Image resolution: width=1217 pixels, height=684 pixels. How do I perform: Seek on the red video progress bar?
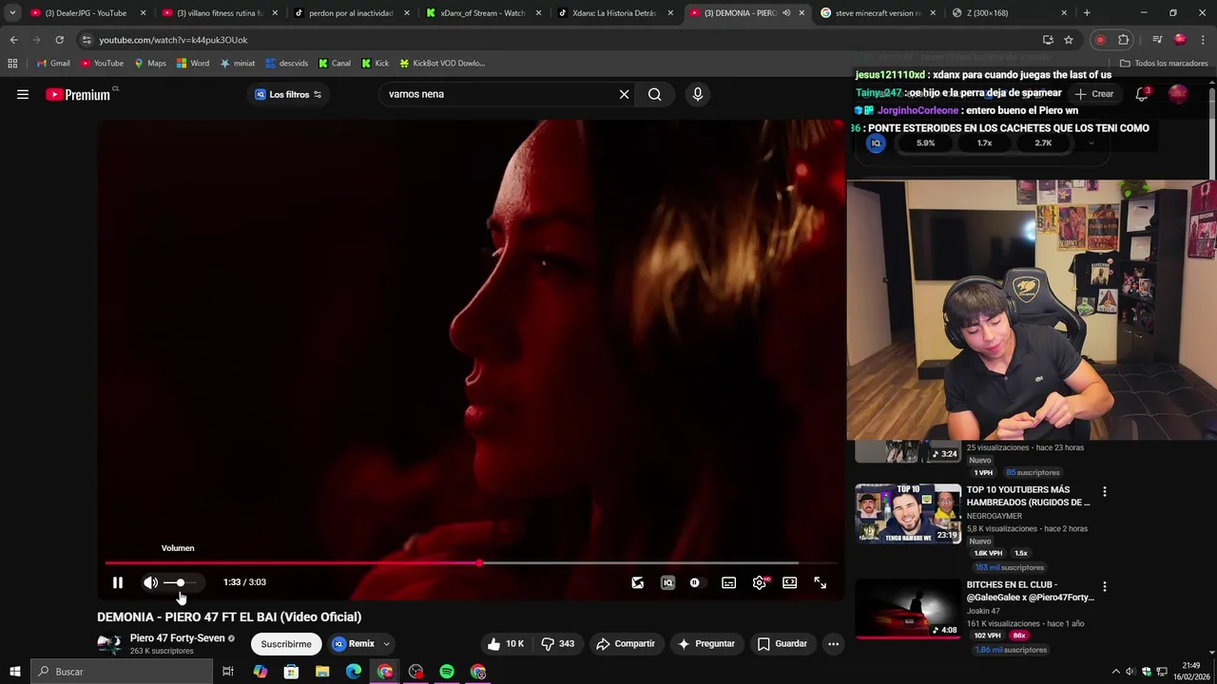pyautogui.click(x=471, y=563)
